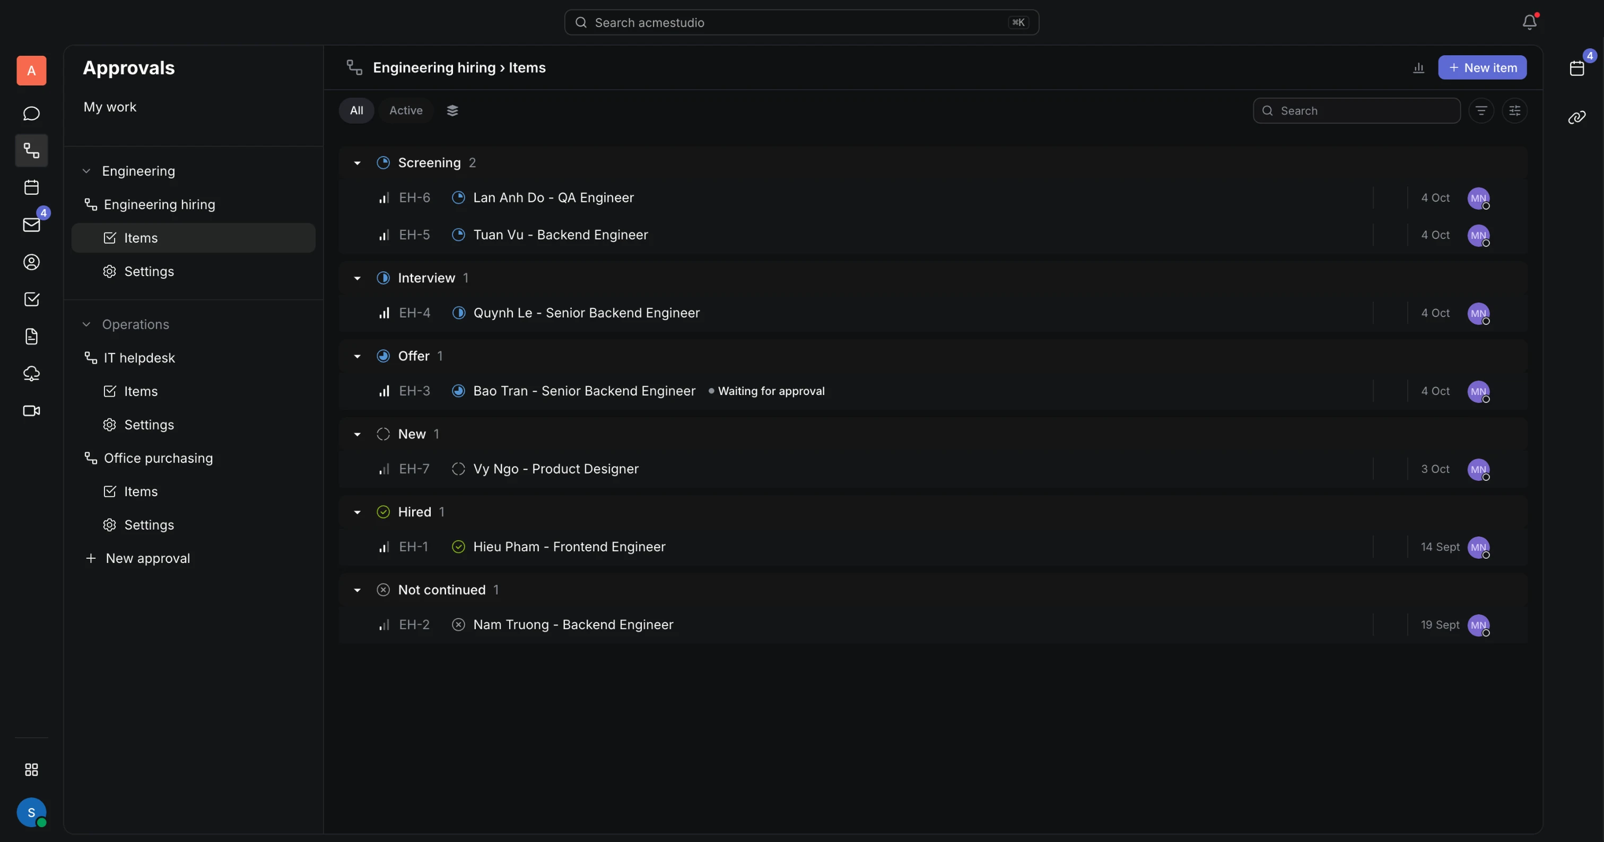Click the notifications bell icon
Screen dimensions: 1604x842
point(1529,22)
